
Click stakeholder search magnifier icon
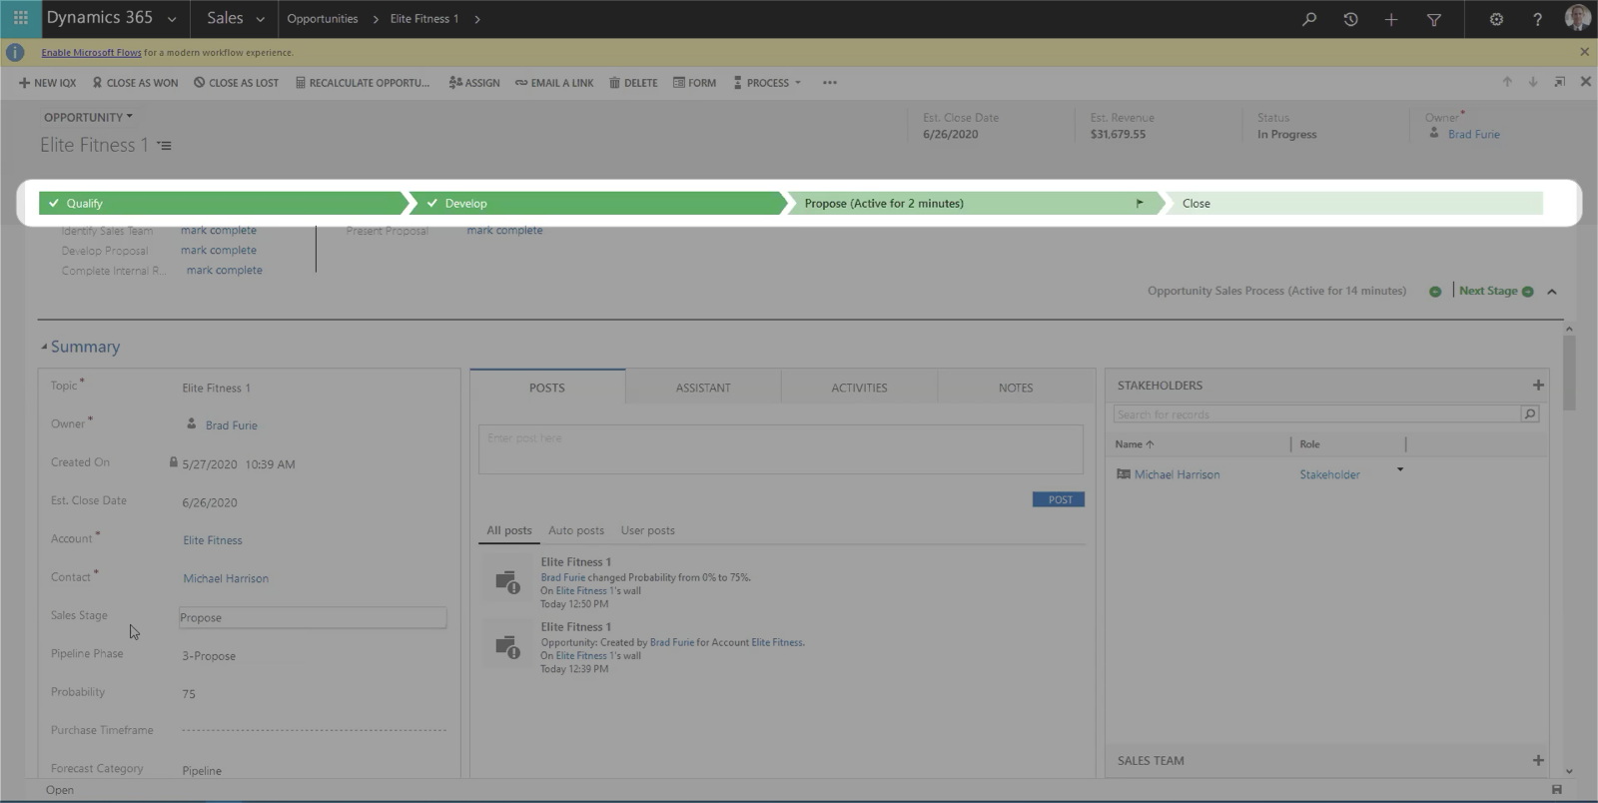[x=1529, y=413]
